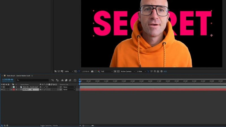
Task: Expand the Roto Br... Scott.mp4 layer properties
Action: [x=11, y=87]
